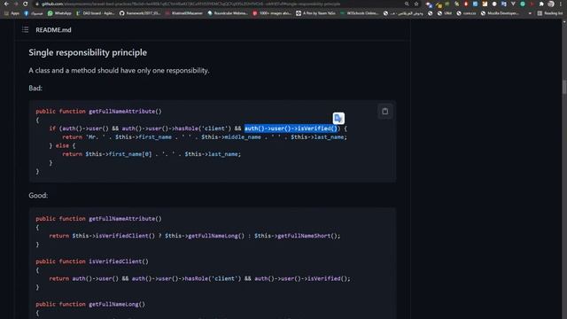Viewport: 567px width, 319px height.
Task: Open the GitHub framework bookmark
Action: 140,13
